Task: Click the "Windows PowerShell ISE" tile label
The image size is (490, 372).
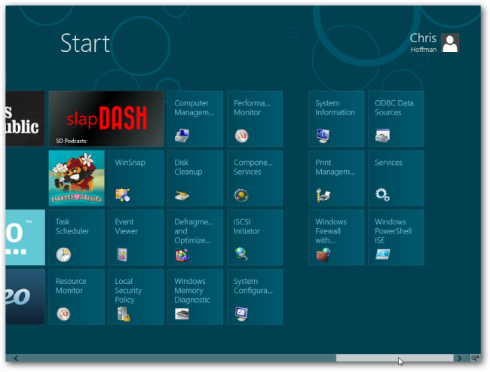Action: coord(393,231)
